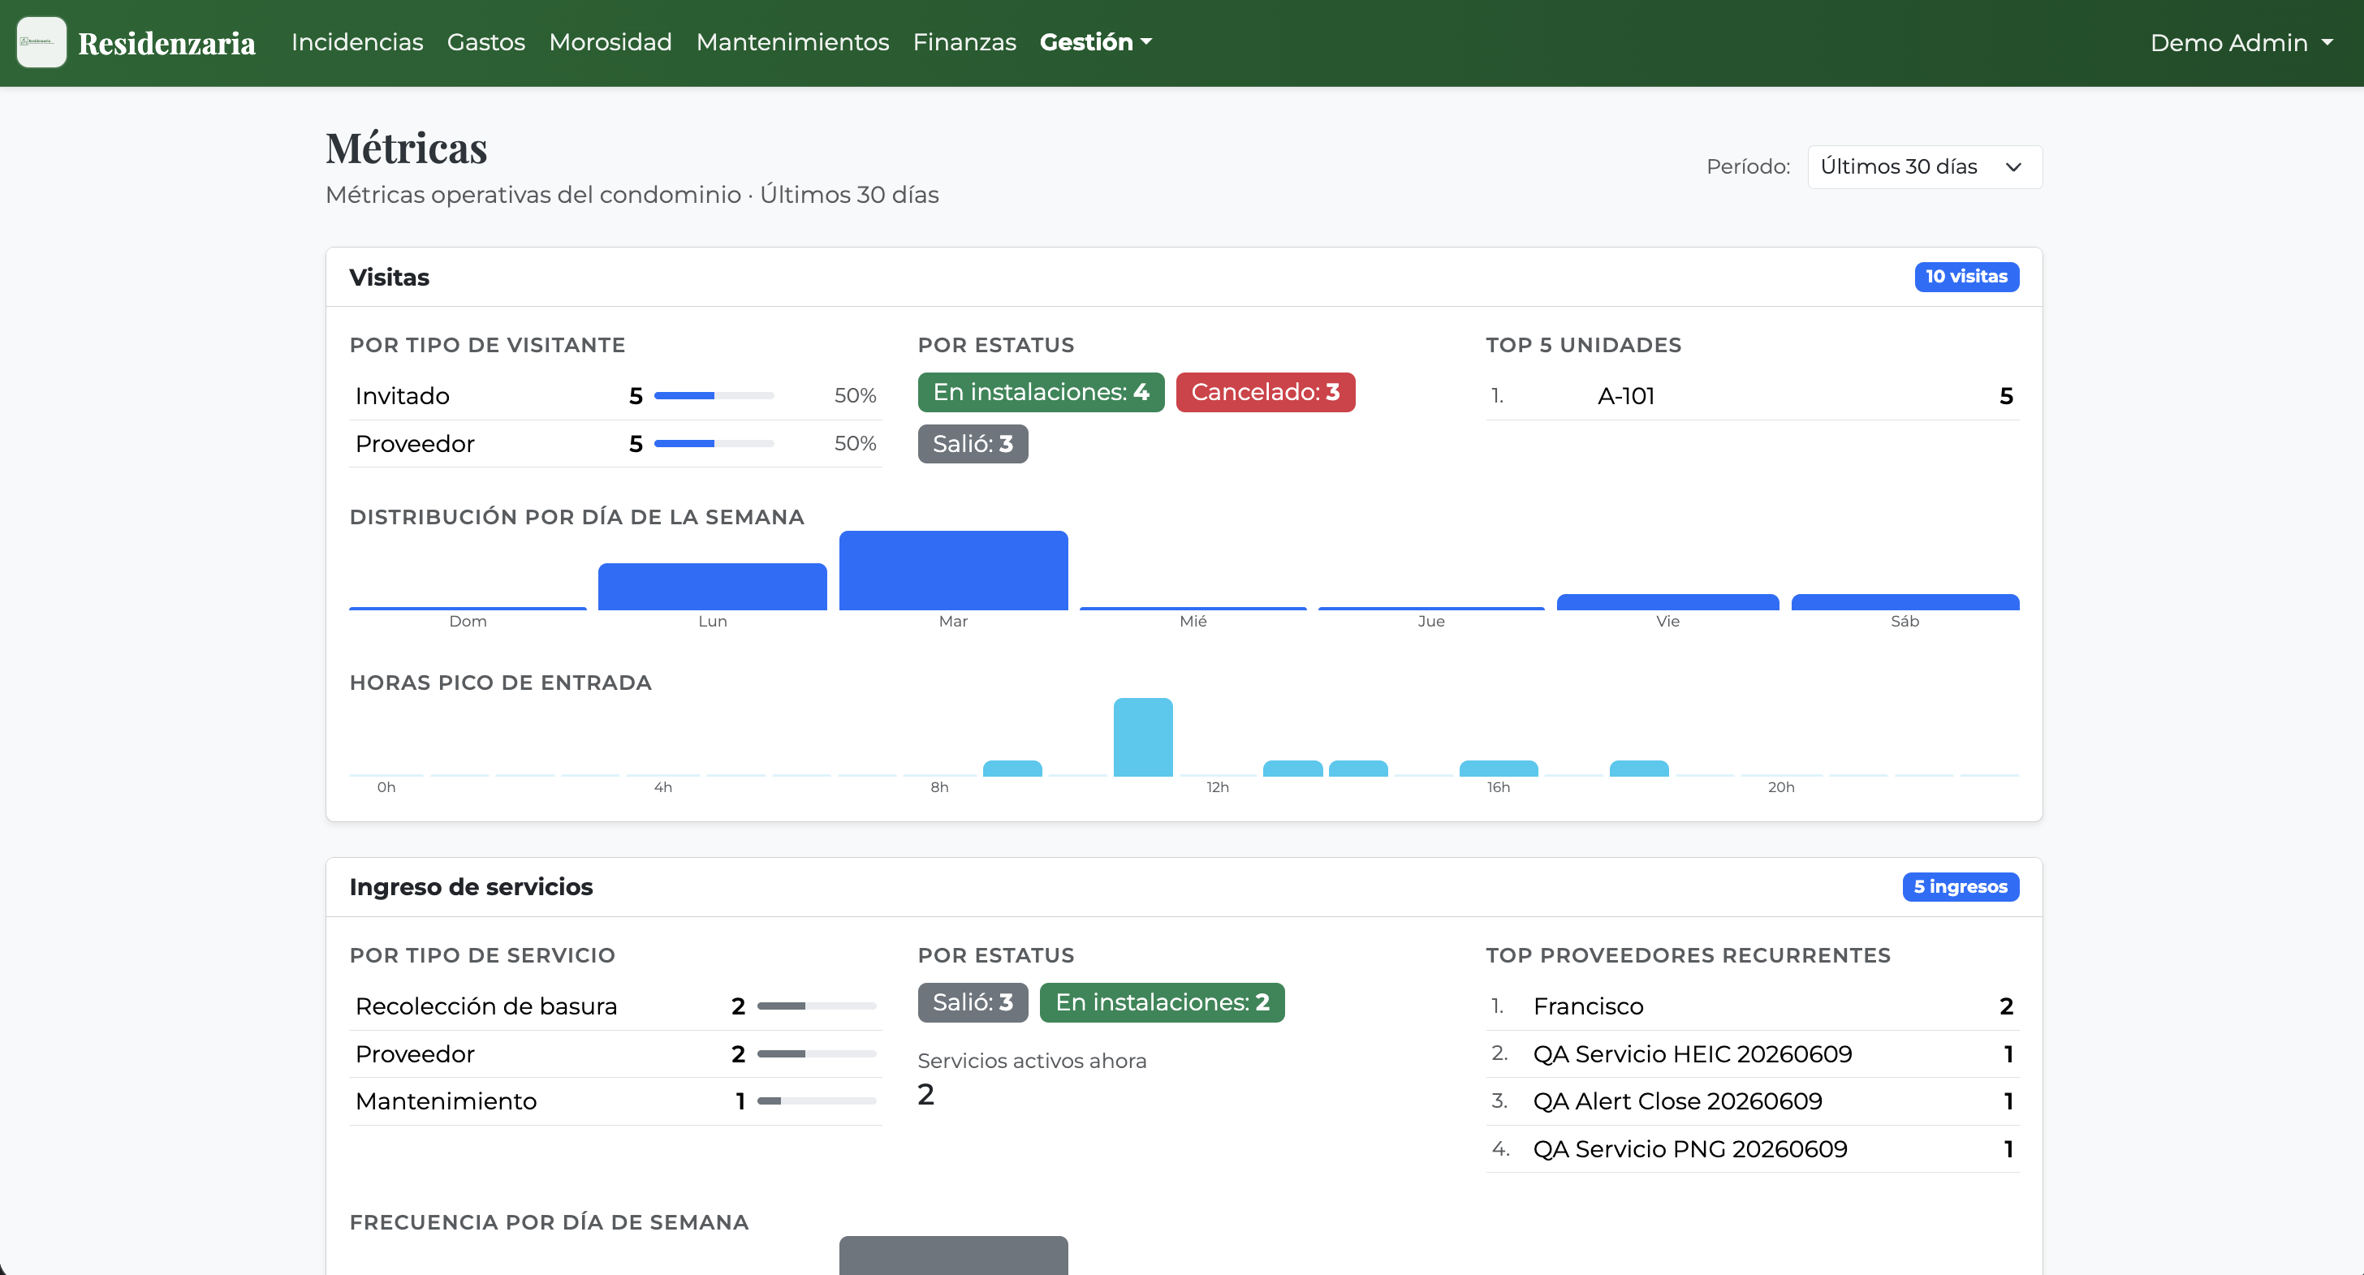The image size is (2364, 1275).
Task: Select the Recolección de basura row
Action: (616, 1006)
